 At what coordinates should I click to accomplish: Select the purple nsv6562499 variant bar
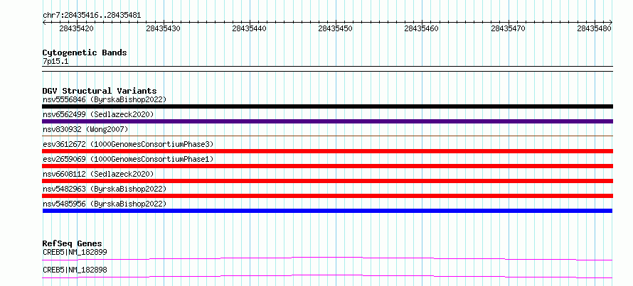click(327, 121)
